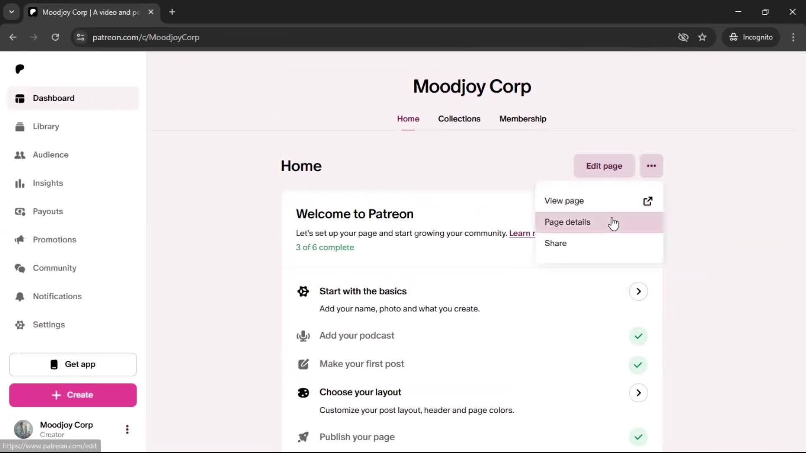Image resolution: width=806 pixels, height=453 pixels.
Task: Click the pencil icon for Make your first post
Action: point(303,364)
